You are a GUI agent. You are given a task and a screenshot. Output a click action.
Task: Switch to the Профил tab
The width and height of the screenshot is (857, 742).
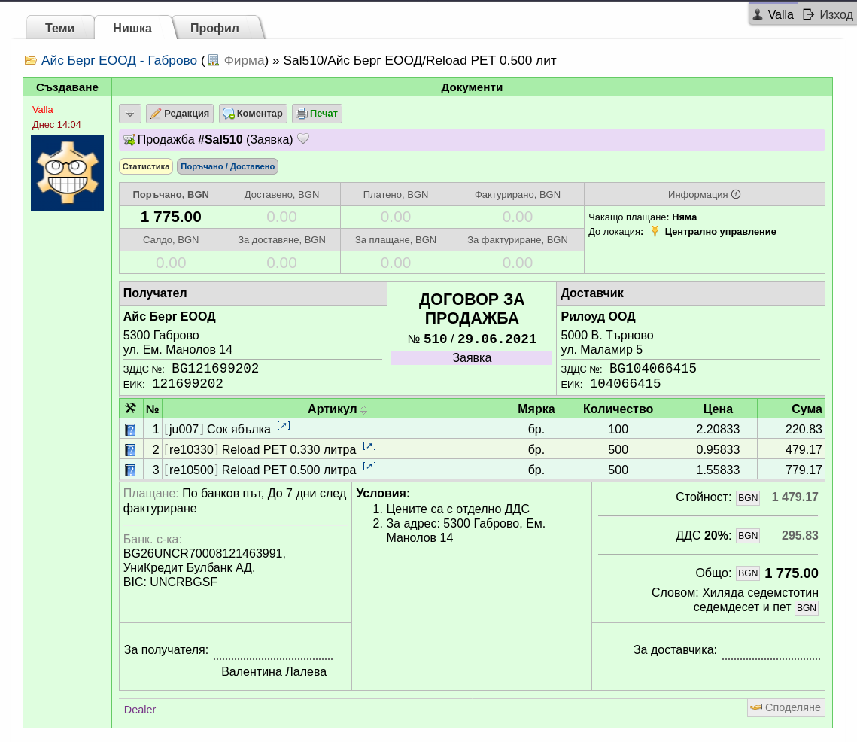coord(214,28)
